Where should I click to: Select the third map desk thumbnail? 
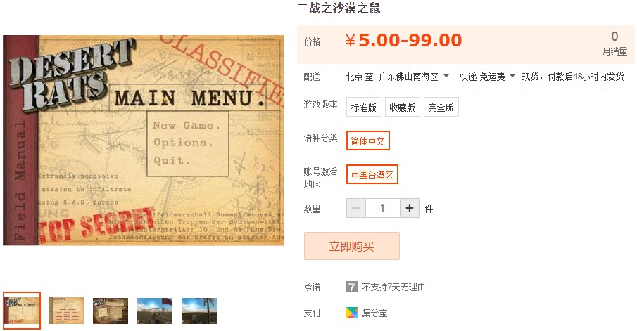click(111, 311)
